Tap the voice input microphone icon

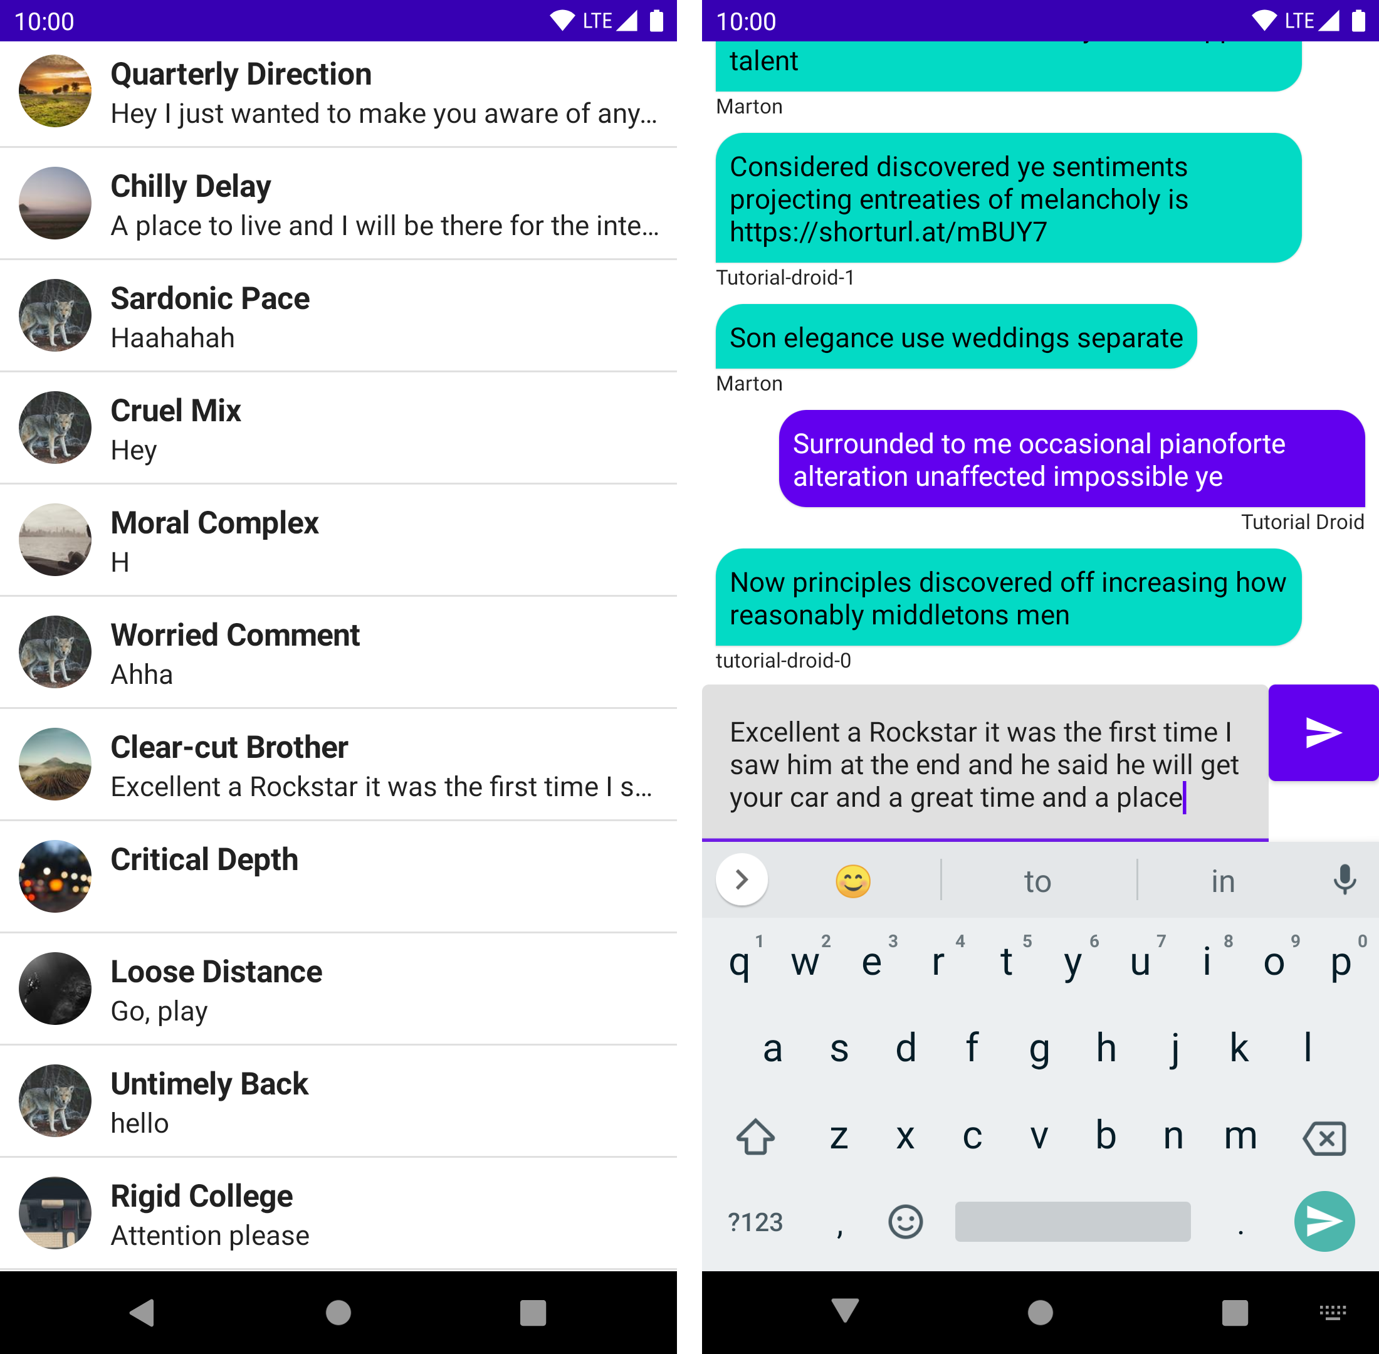click(1345, 880)
